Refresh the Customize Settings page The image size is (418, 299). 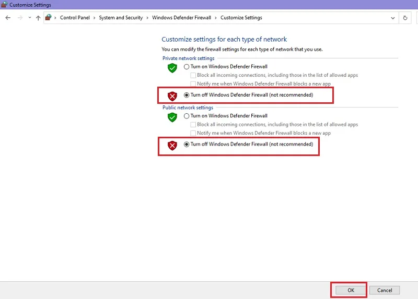405,18
